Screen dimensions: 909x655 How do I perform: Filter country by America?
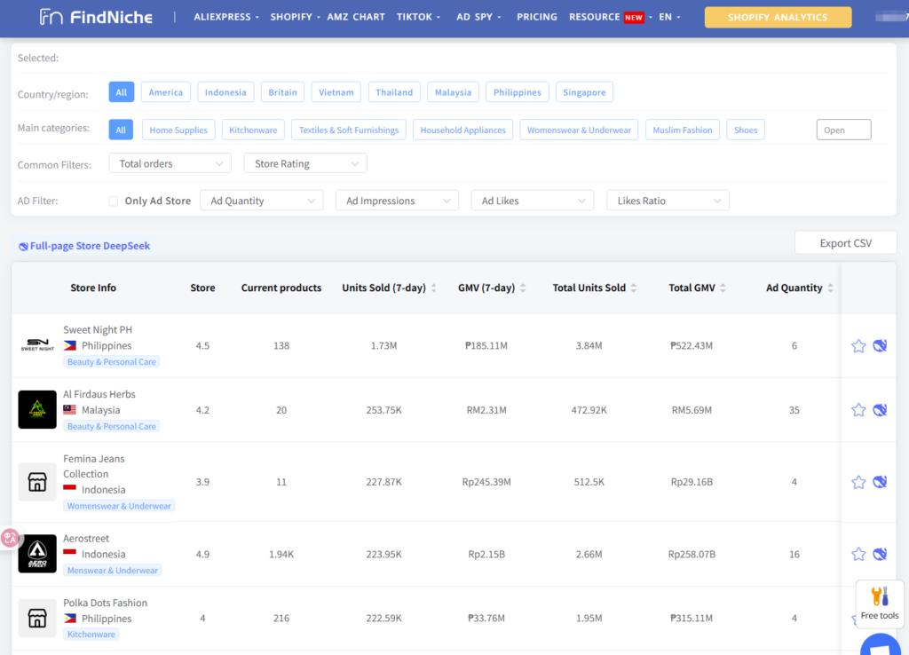point(166,92)
